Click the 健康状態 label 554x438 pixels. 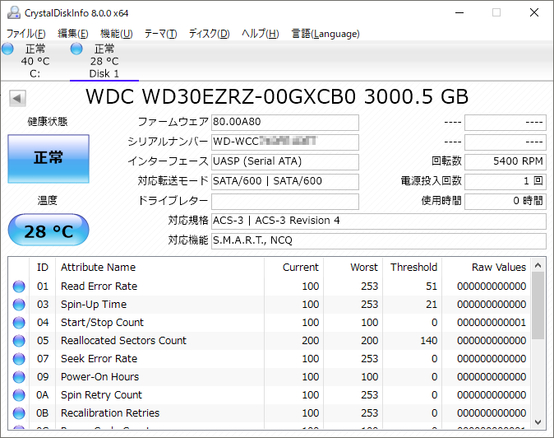coord(48,122)
